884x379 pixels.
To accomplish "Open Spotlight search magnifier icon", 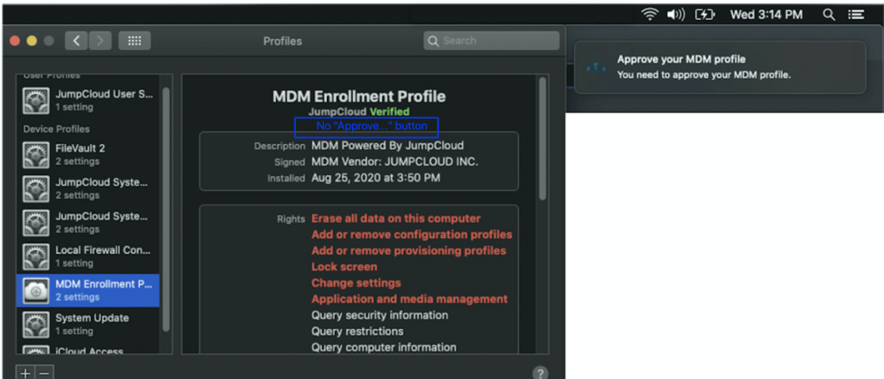I will tap(829, 15).
